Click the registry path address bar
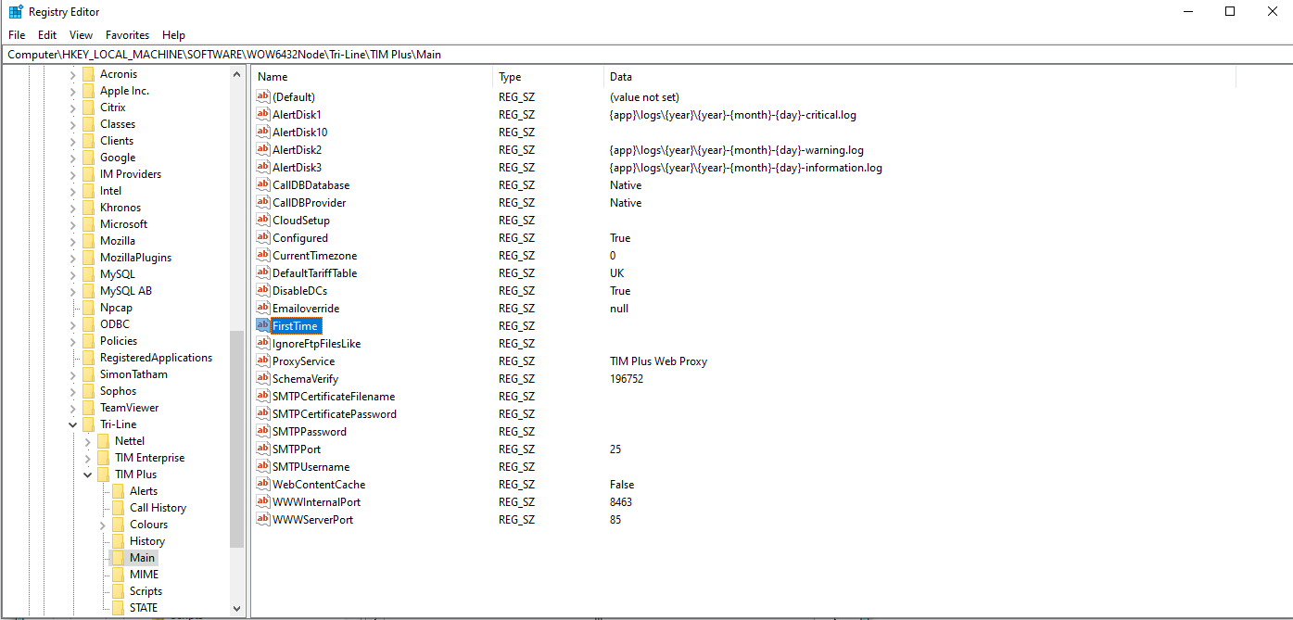This screenshot has width=1293, height=620. point(371,54)
